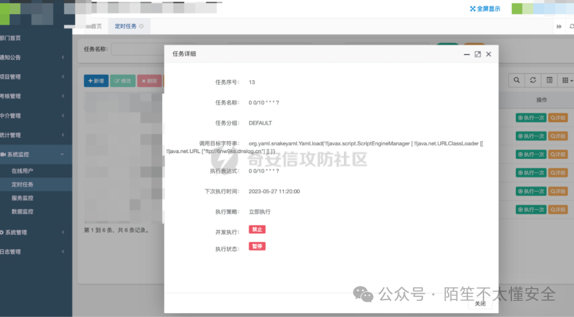Screen dimensions: 574x317
Task: Click 执行一次 in the last table row
Action: 531,210
